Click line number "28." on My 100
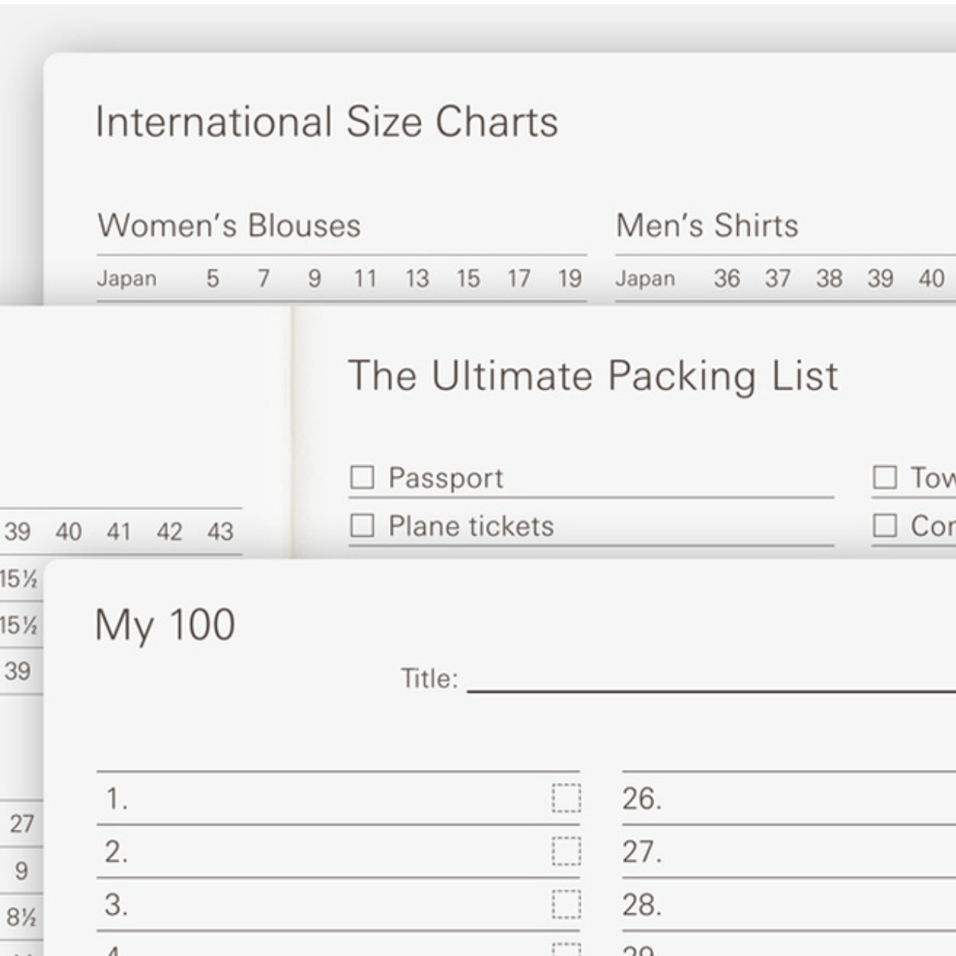Image resolution: width=956 pixels, height=956 pixels. [642, 905]
